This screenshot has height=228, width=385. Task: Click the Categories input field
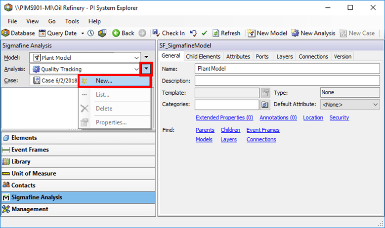pyautogui.click(x=227, y=105)
